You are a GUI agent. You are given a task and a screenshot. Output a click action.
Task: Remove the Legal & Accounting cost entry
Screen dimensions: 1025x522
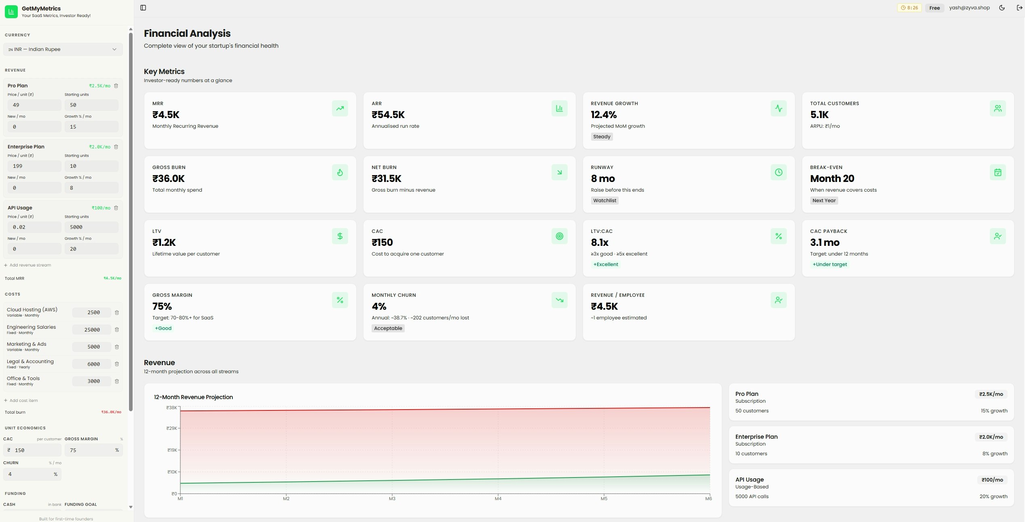coord(117,364)
